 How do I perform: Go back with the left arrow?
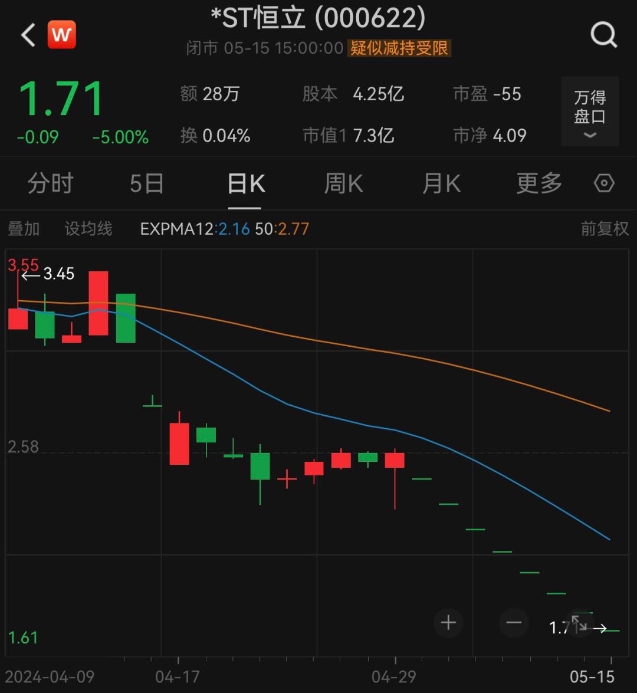click(x=28, y=35)
